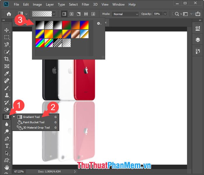
Task: Enable Reflected Gradient style
Action: point(86,14)
